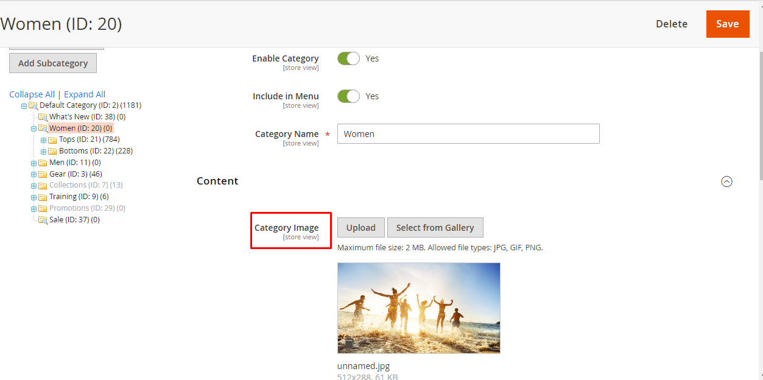Screen dimensions: 763x380
Task: Click the Expand All link
Action: pos(85,94)
